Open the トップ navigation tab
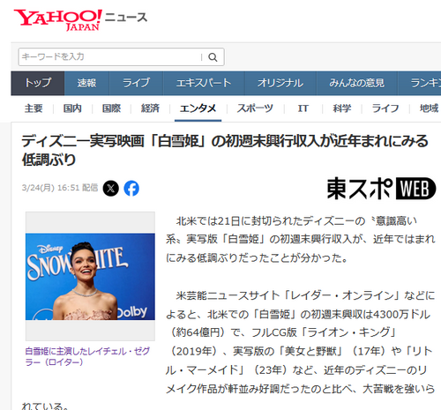 point(38,83)
